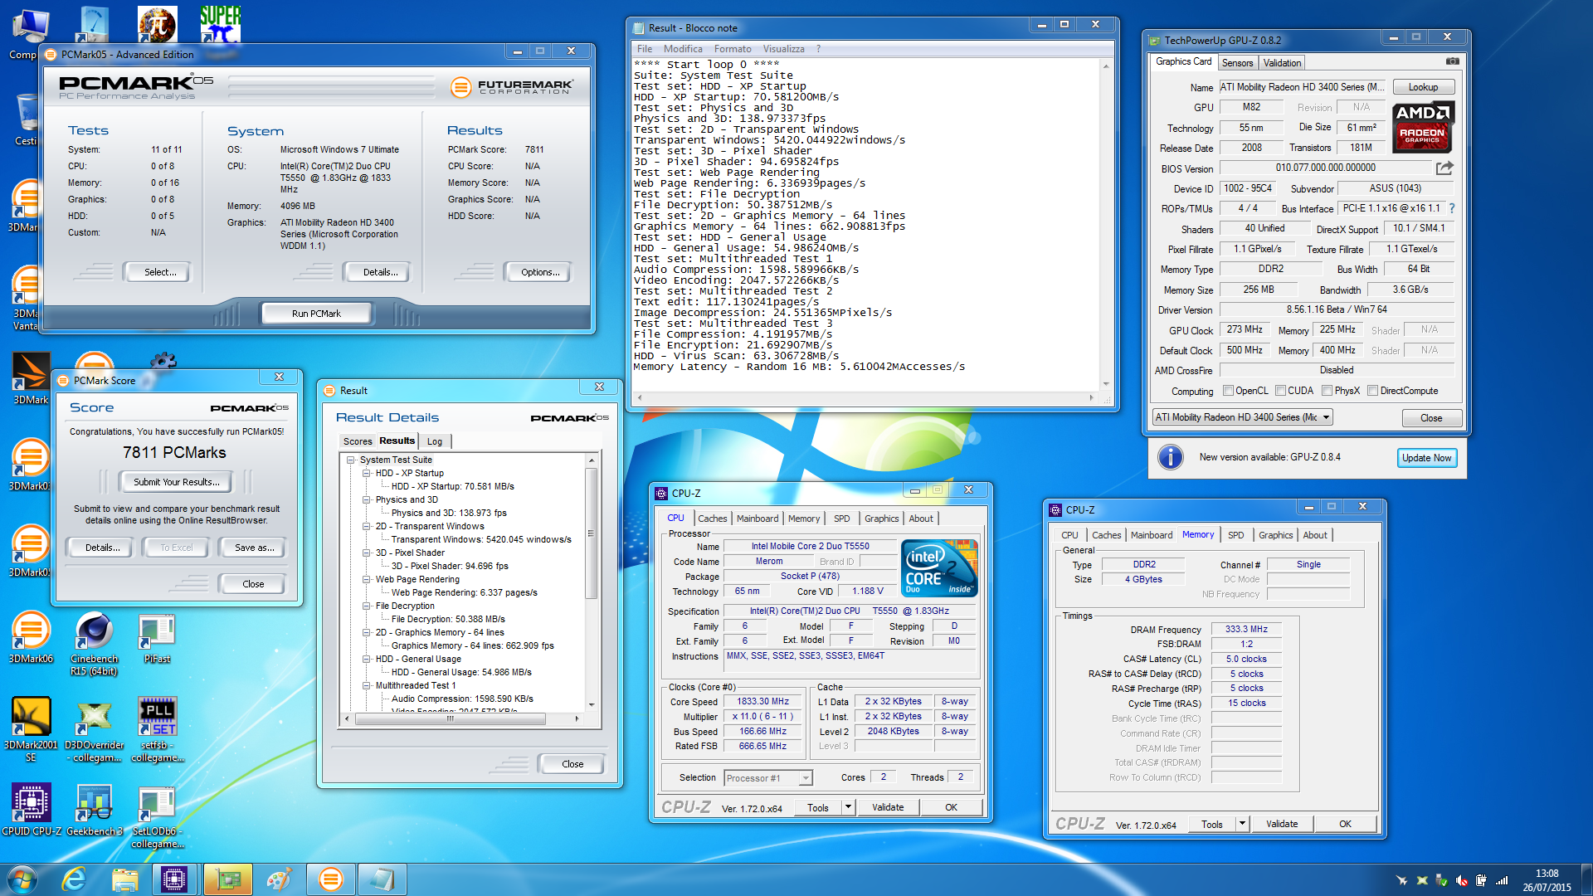This screenshot has width=1593, height=896.
Task: Click Notepad horizontal scrollbar
Action: tap(865, 398)
